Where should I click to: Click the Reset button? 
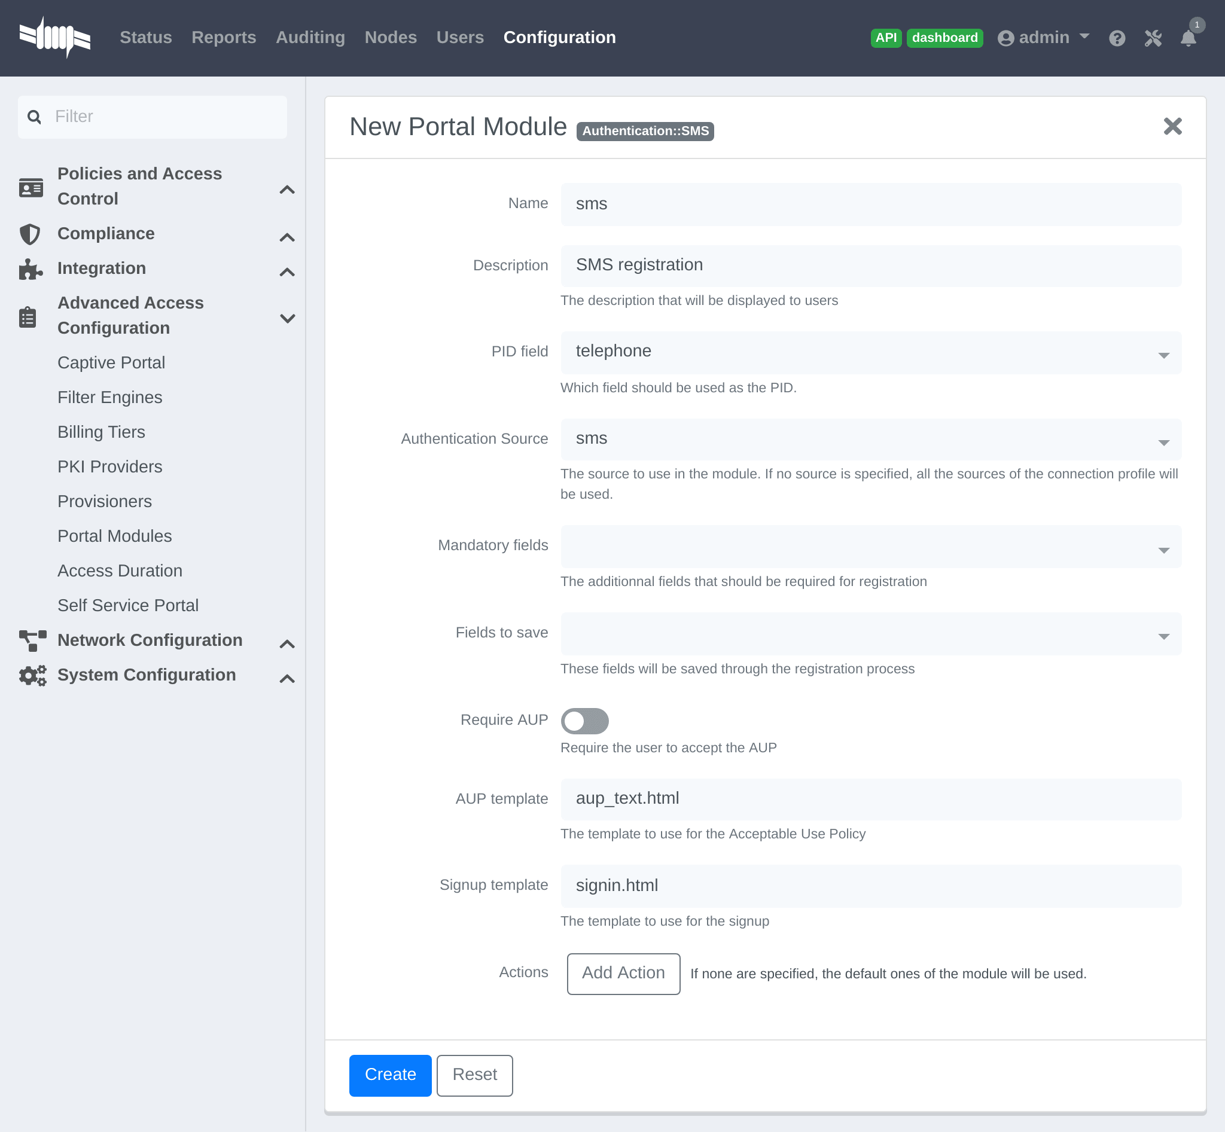point(474,1075)
